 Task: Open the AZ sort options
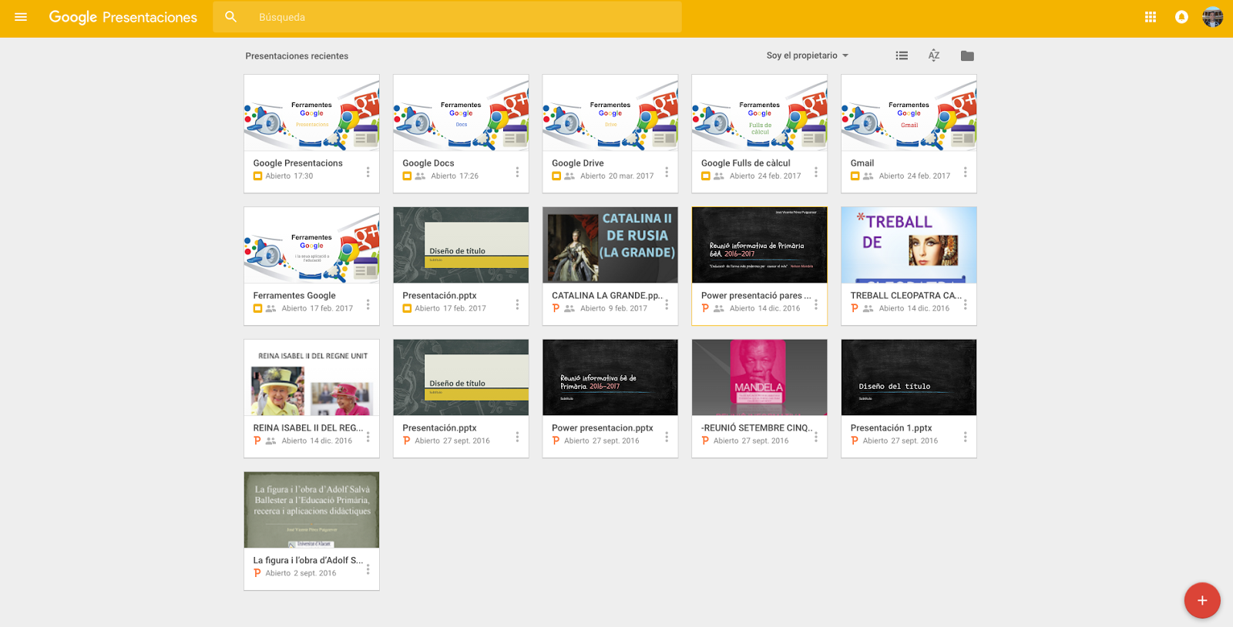pyautogui.click(x=934, y=55)
